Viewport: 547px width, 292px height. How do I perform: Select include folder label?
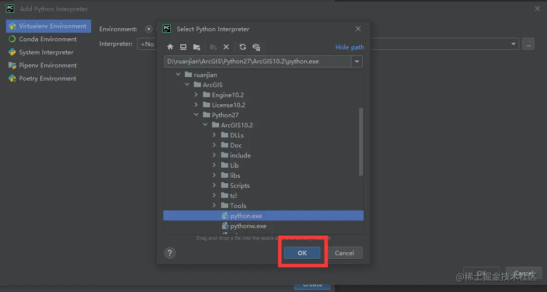coord(240,155)
